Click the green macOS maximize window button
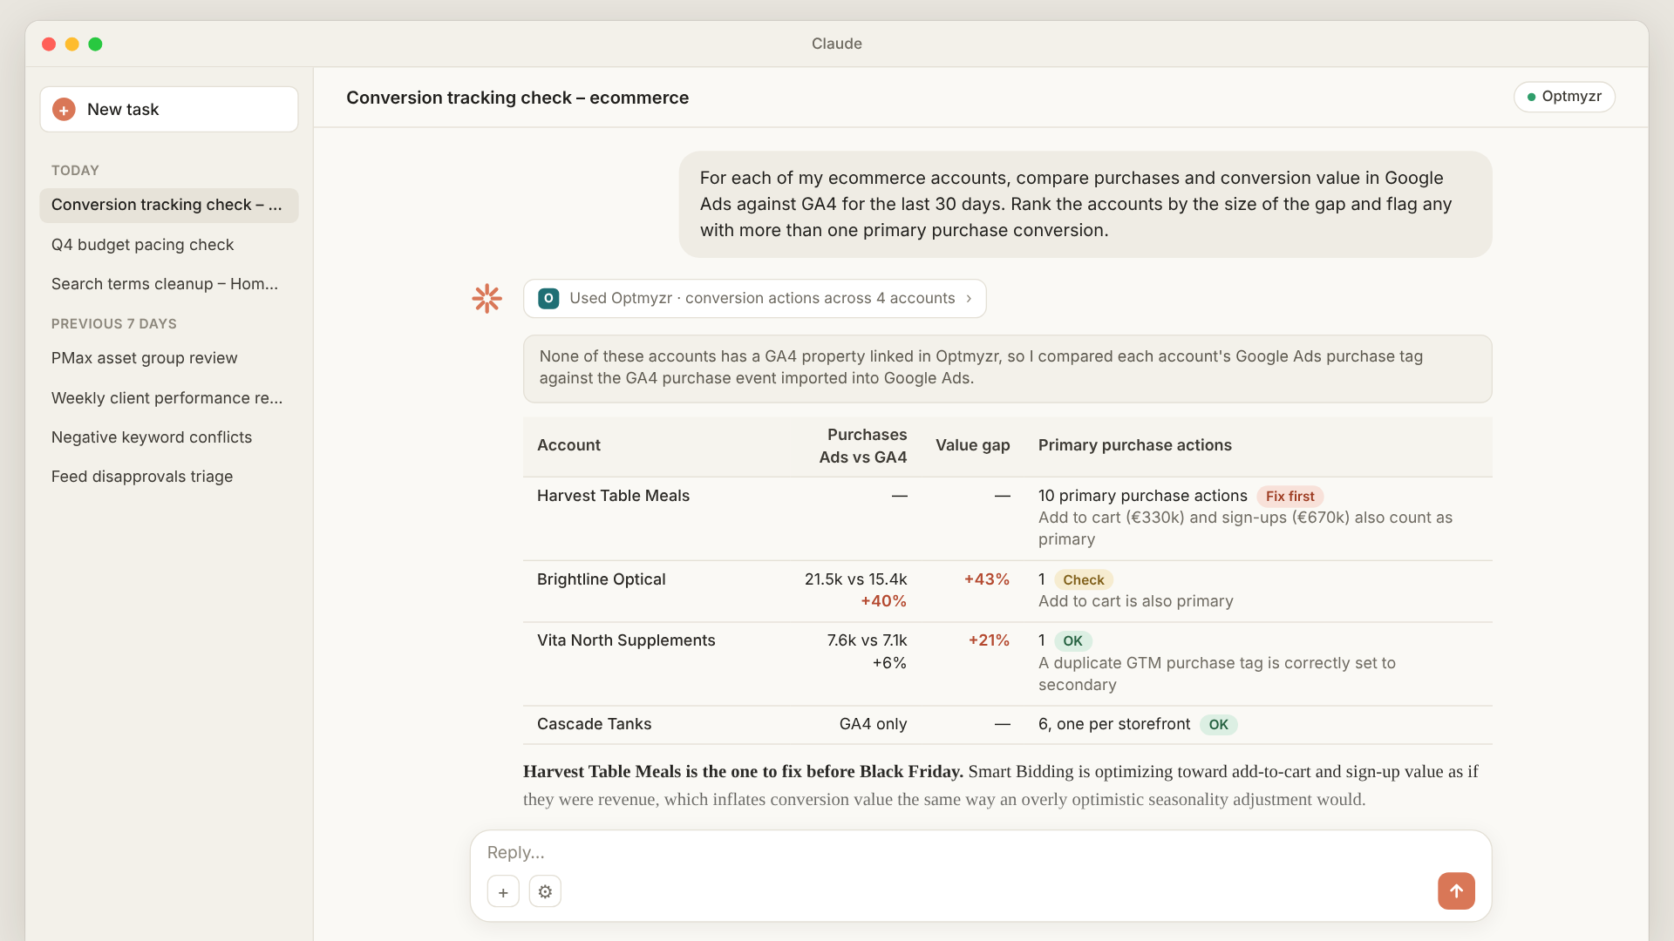 [x=95, y=44]
